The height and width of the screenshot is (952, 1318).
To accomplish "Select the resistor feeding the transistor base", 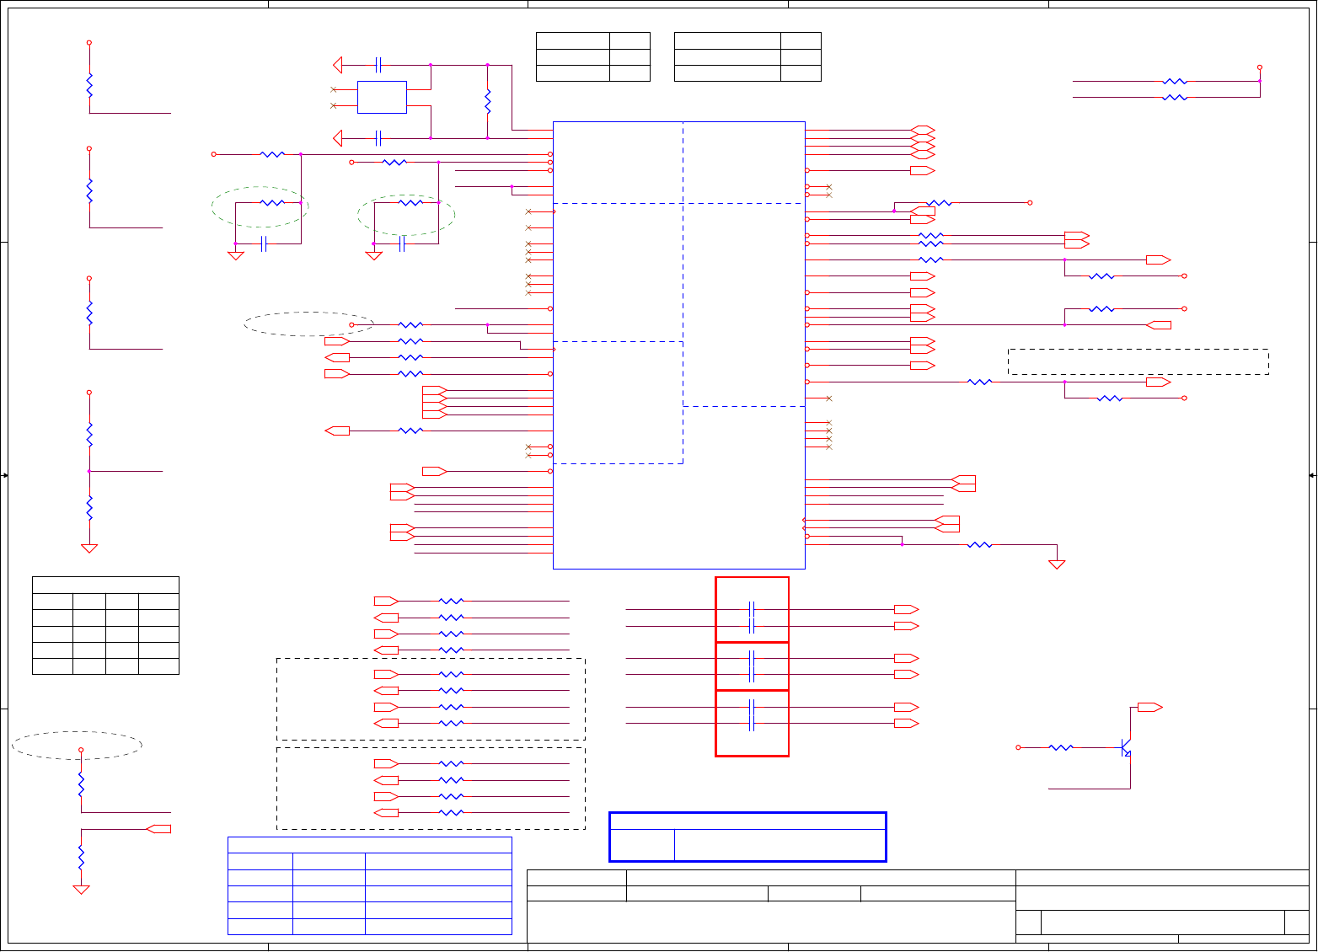I will (1060, 747).
